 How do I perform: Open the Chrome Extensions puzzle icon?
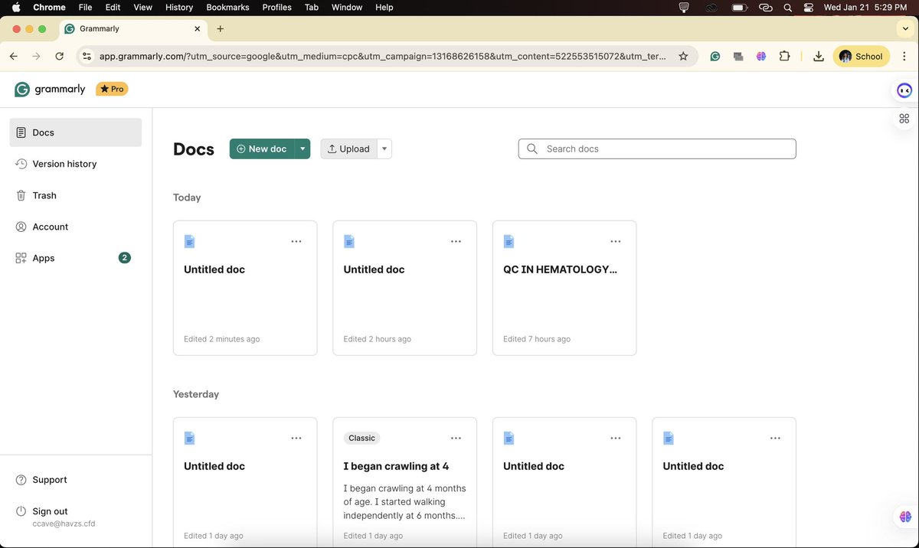pos(784,56)
